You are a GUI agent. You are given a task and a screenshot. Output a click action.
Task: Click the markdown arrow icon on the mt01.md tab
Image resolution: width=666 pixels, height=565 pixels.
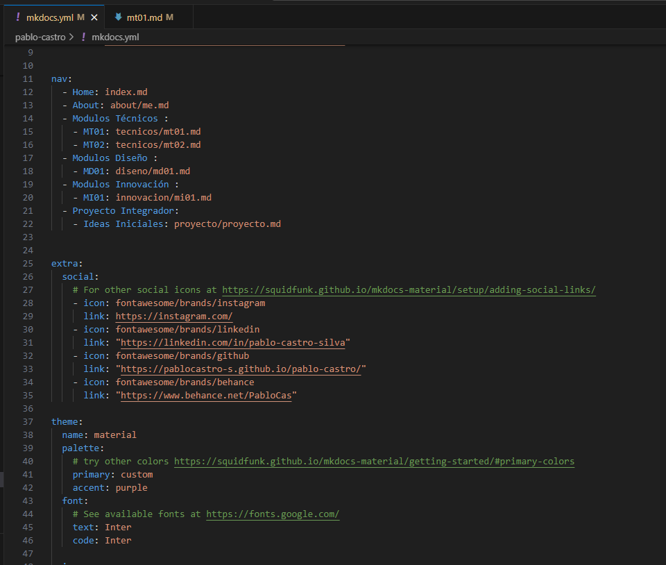pos(119,17)
